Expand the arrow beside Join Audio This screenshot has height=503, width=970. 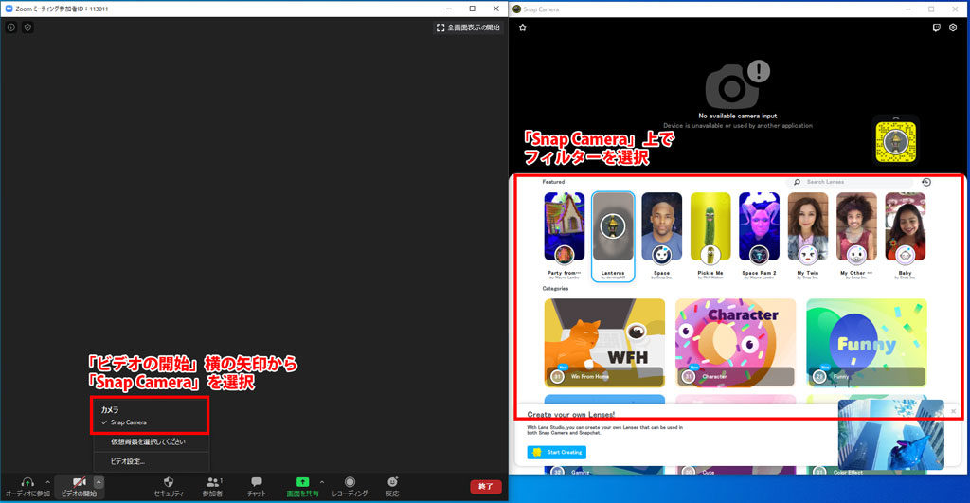pos(47,481)
